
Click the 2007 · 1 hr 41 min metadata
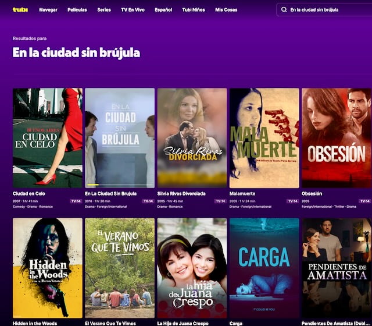[25, 201]
